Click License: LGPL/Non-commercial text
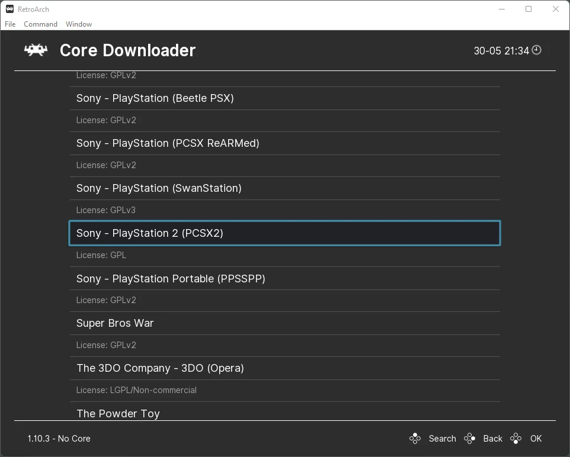The width and height of the screenshot is (570, 457). pyautogui.click(x=136, y=390)
